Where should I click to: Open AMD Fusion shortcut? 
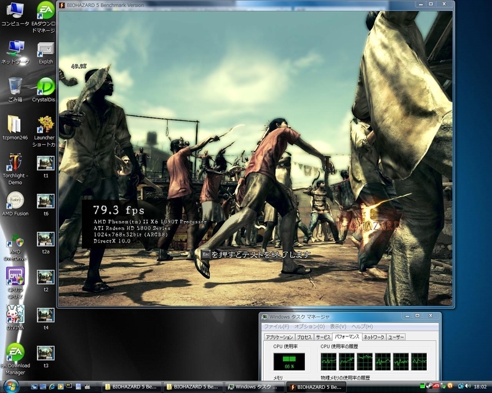pos(15,204)
